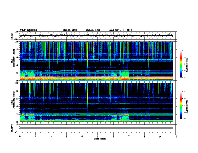Screen dimensions: 198x153
Task: Click the ch.2 colorbar log(PSD) label
Action: pyautogui.click(x=187, y=106)
